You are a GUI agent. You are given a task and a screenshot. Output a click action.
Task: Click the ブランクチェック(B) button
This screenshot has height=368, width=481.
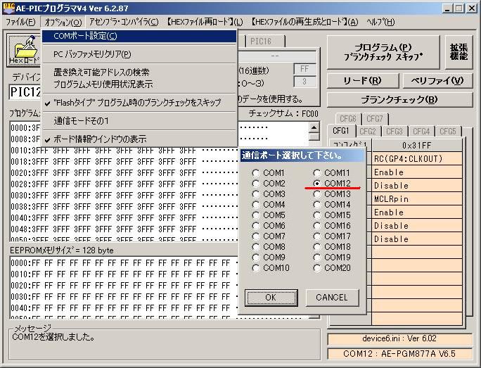(x=399, y=99)
